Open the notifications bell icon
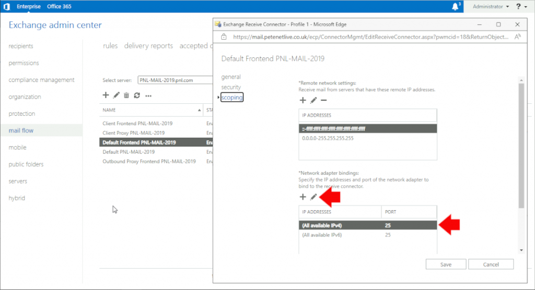 click(455, 6)
